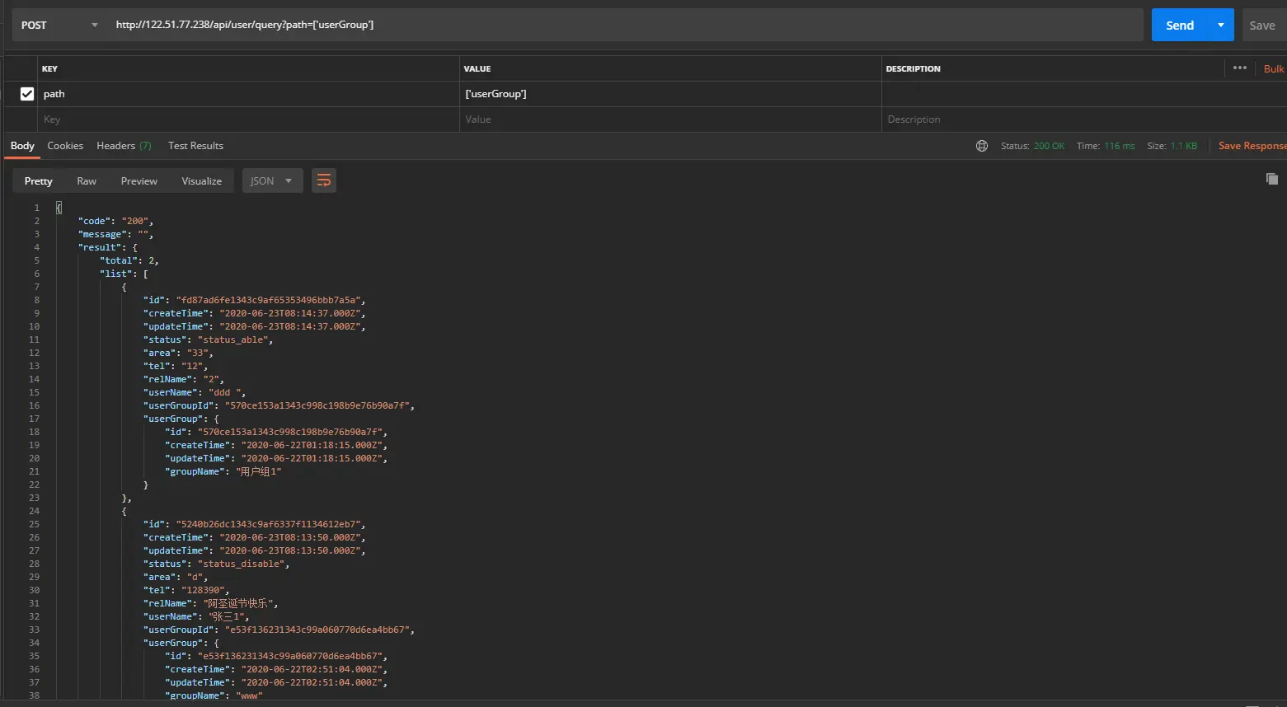Click the Save Response link

(1251, 146)
